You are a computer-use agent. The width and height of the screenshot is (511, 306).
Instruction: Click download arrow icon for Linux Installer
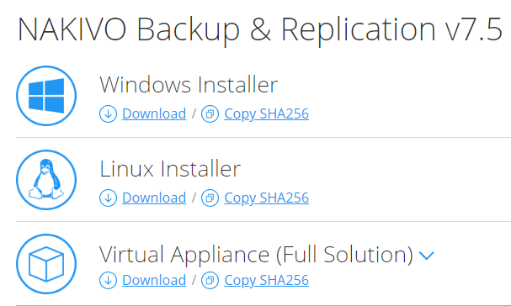109,198
